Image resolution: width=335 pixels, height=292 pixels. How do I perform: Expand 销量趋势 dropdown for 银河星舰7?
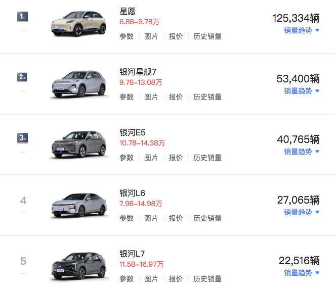[x=302, y=91]
